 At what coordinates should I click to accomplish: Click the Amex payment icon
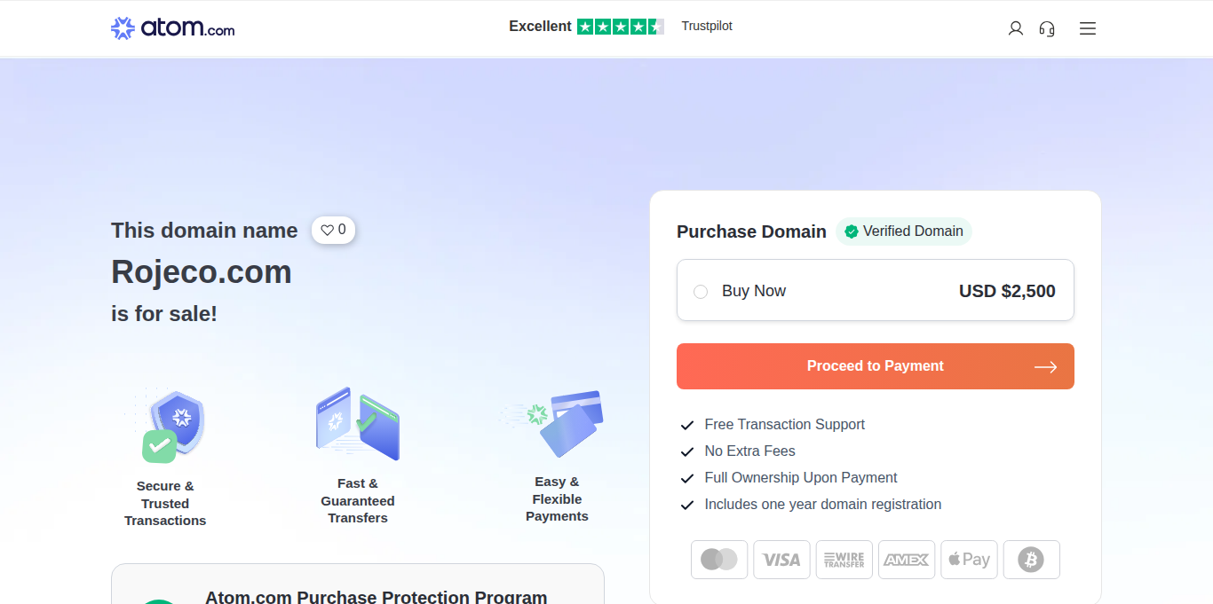tap(907, 560)
